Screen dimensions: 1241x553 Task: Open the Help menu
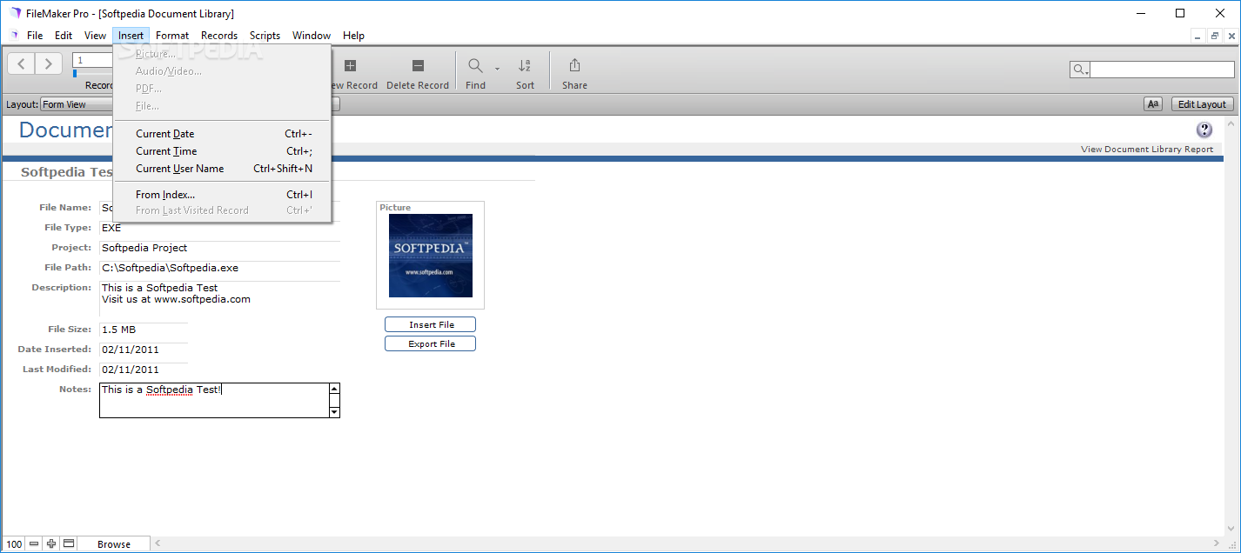353,36
